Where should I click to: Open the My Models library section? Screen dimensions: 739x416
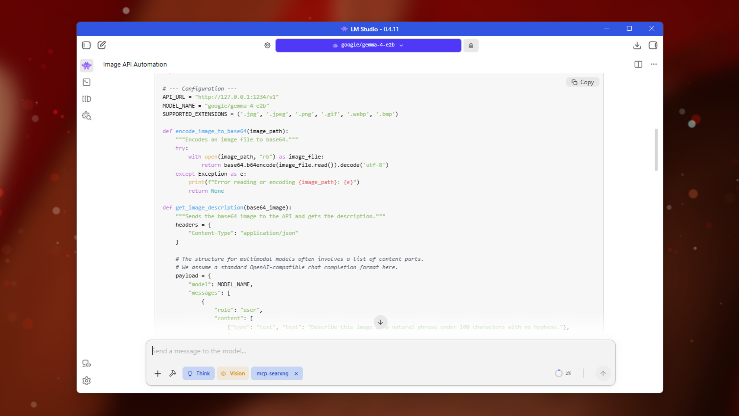[87, 99]
